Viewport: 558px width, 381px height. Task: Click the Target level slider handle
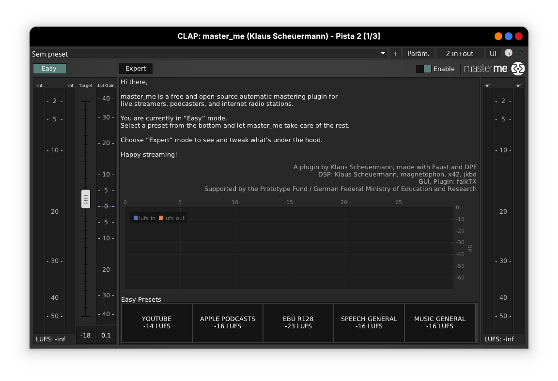(86, 199)
